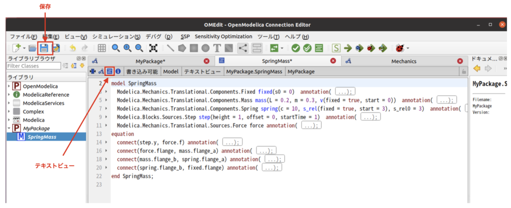Switch to the Mechanics tab

[404, 61]
